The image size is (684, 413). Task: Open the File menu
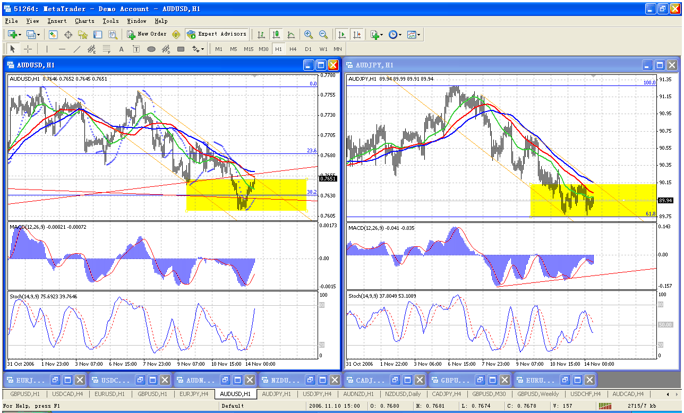pos(11,21)
